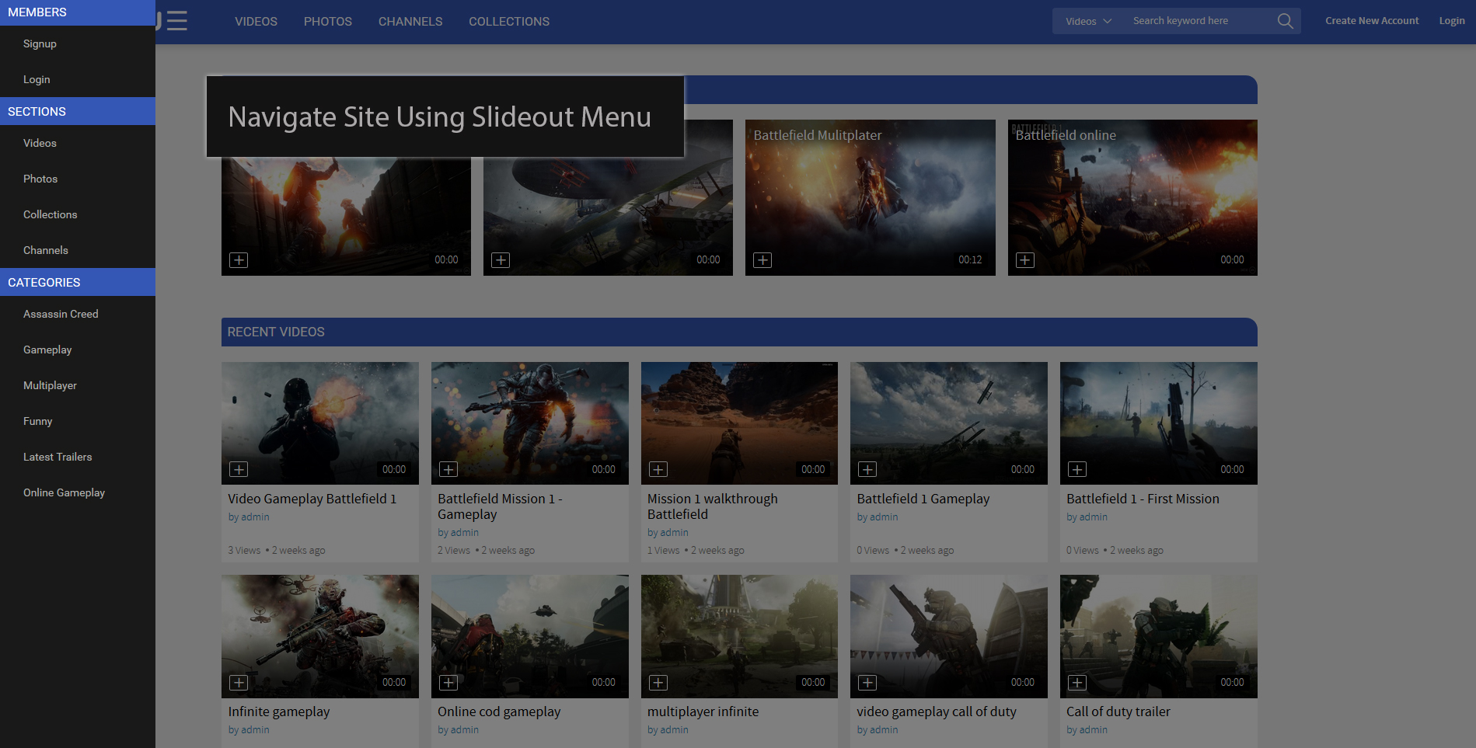Open Video Gameplay Battlefield 1 thumbnail image
1476x748 pixels.
coord(320,423)
